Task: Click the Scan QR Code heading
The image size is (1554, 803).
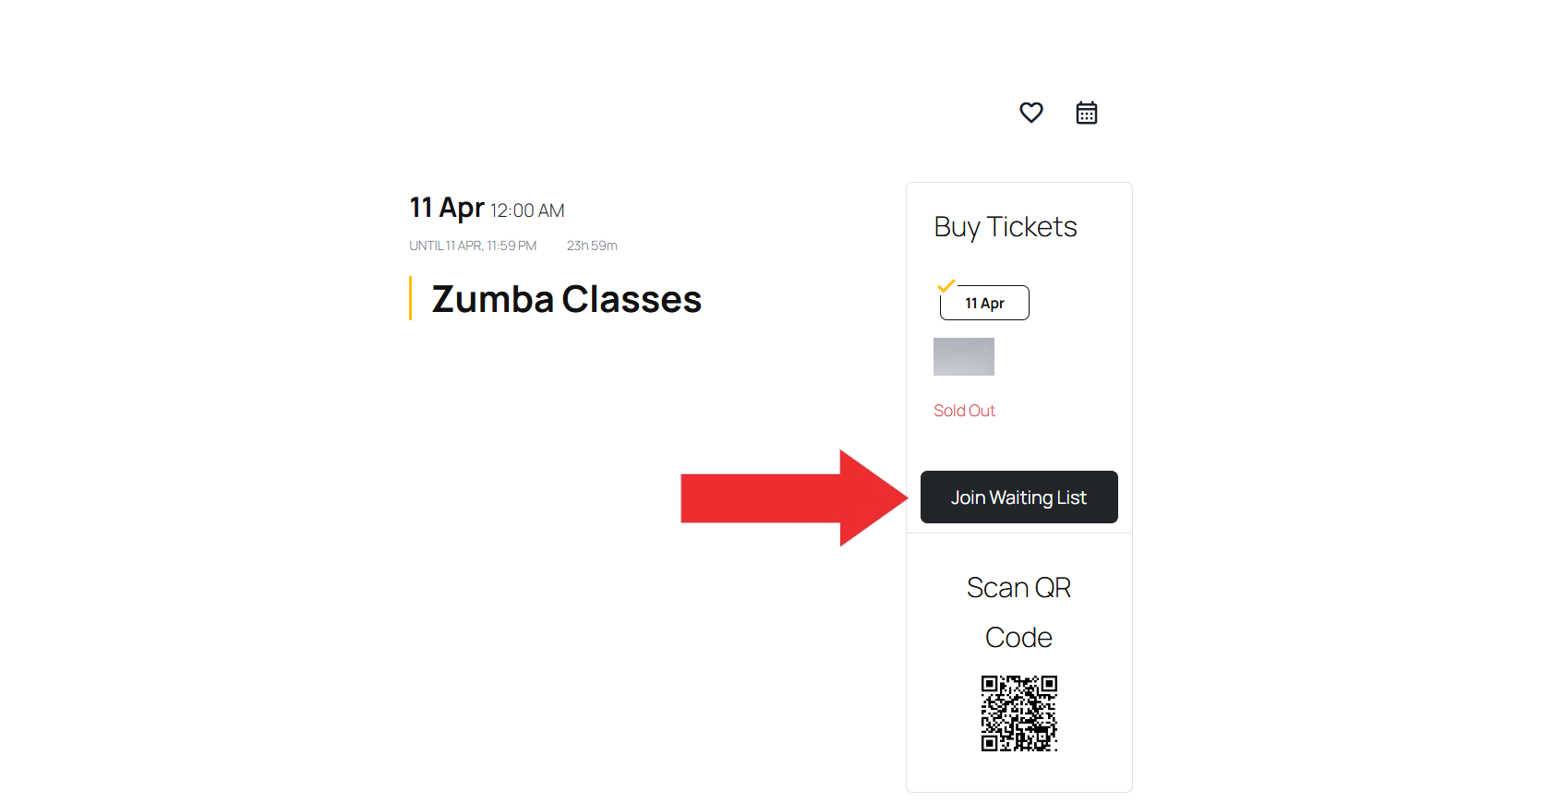Action: tap(1018, 612)
